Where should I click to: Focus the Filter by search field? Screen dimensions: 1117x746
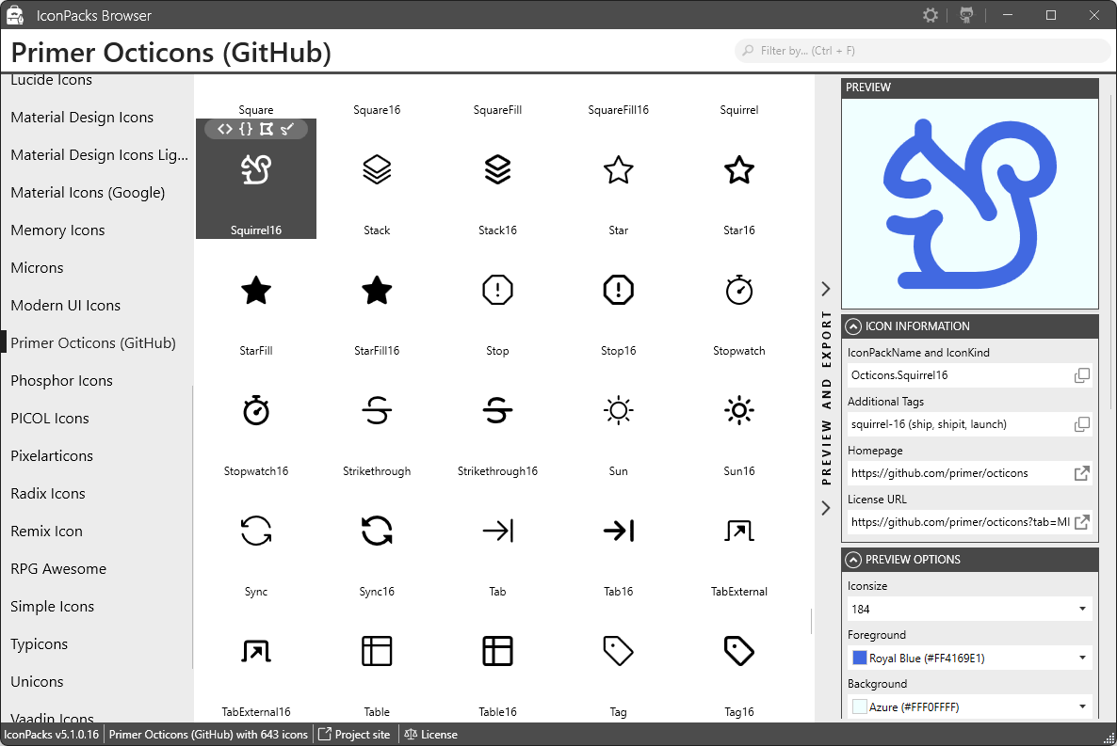pos(923,51)
